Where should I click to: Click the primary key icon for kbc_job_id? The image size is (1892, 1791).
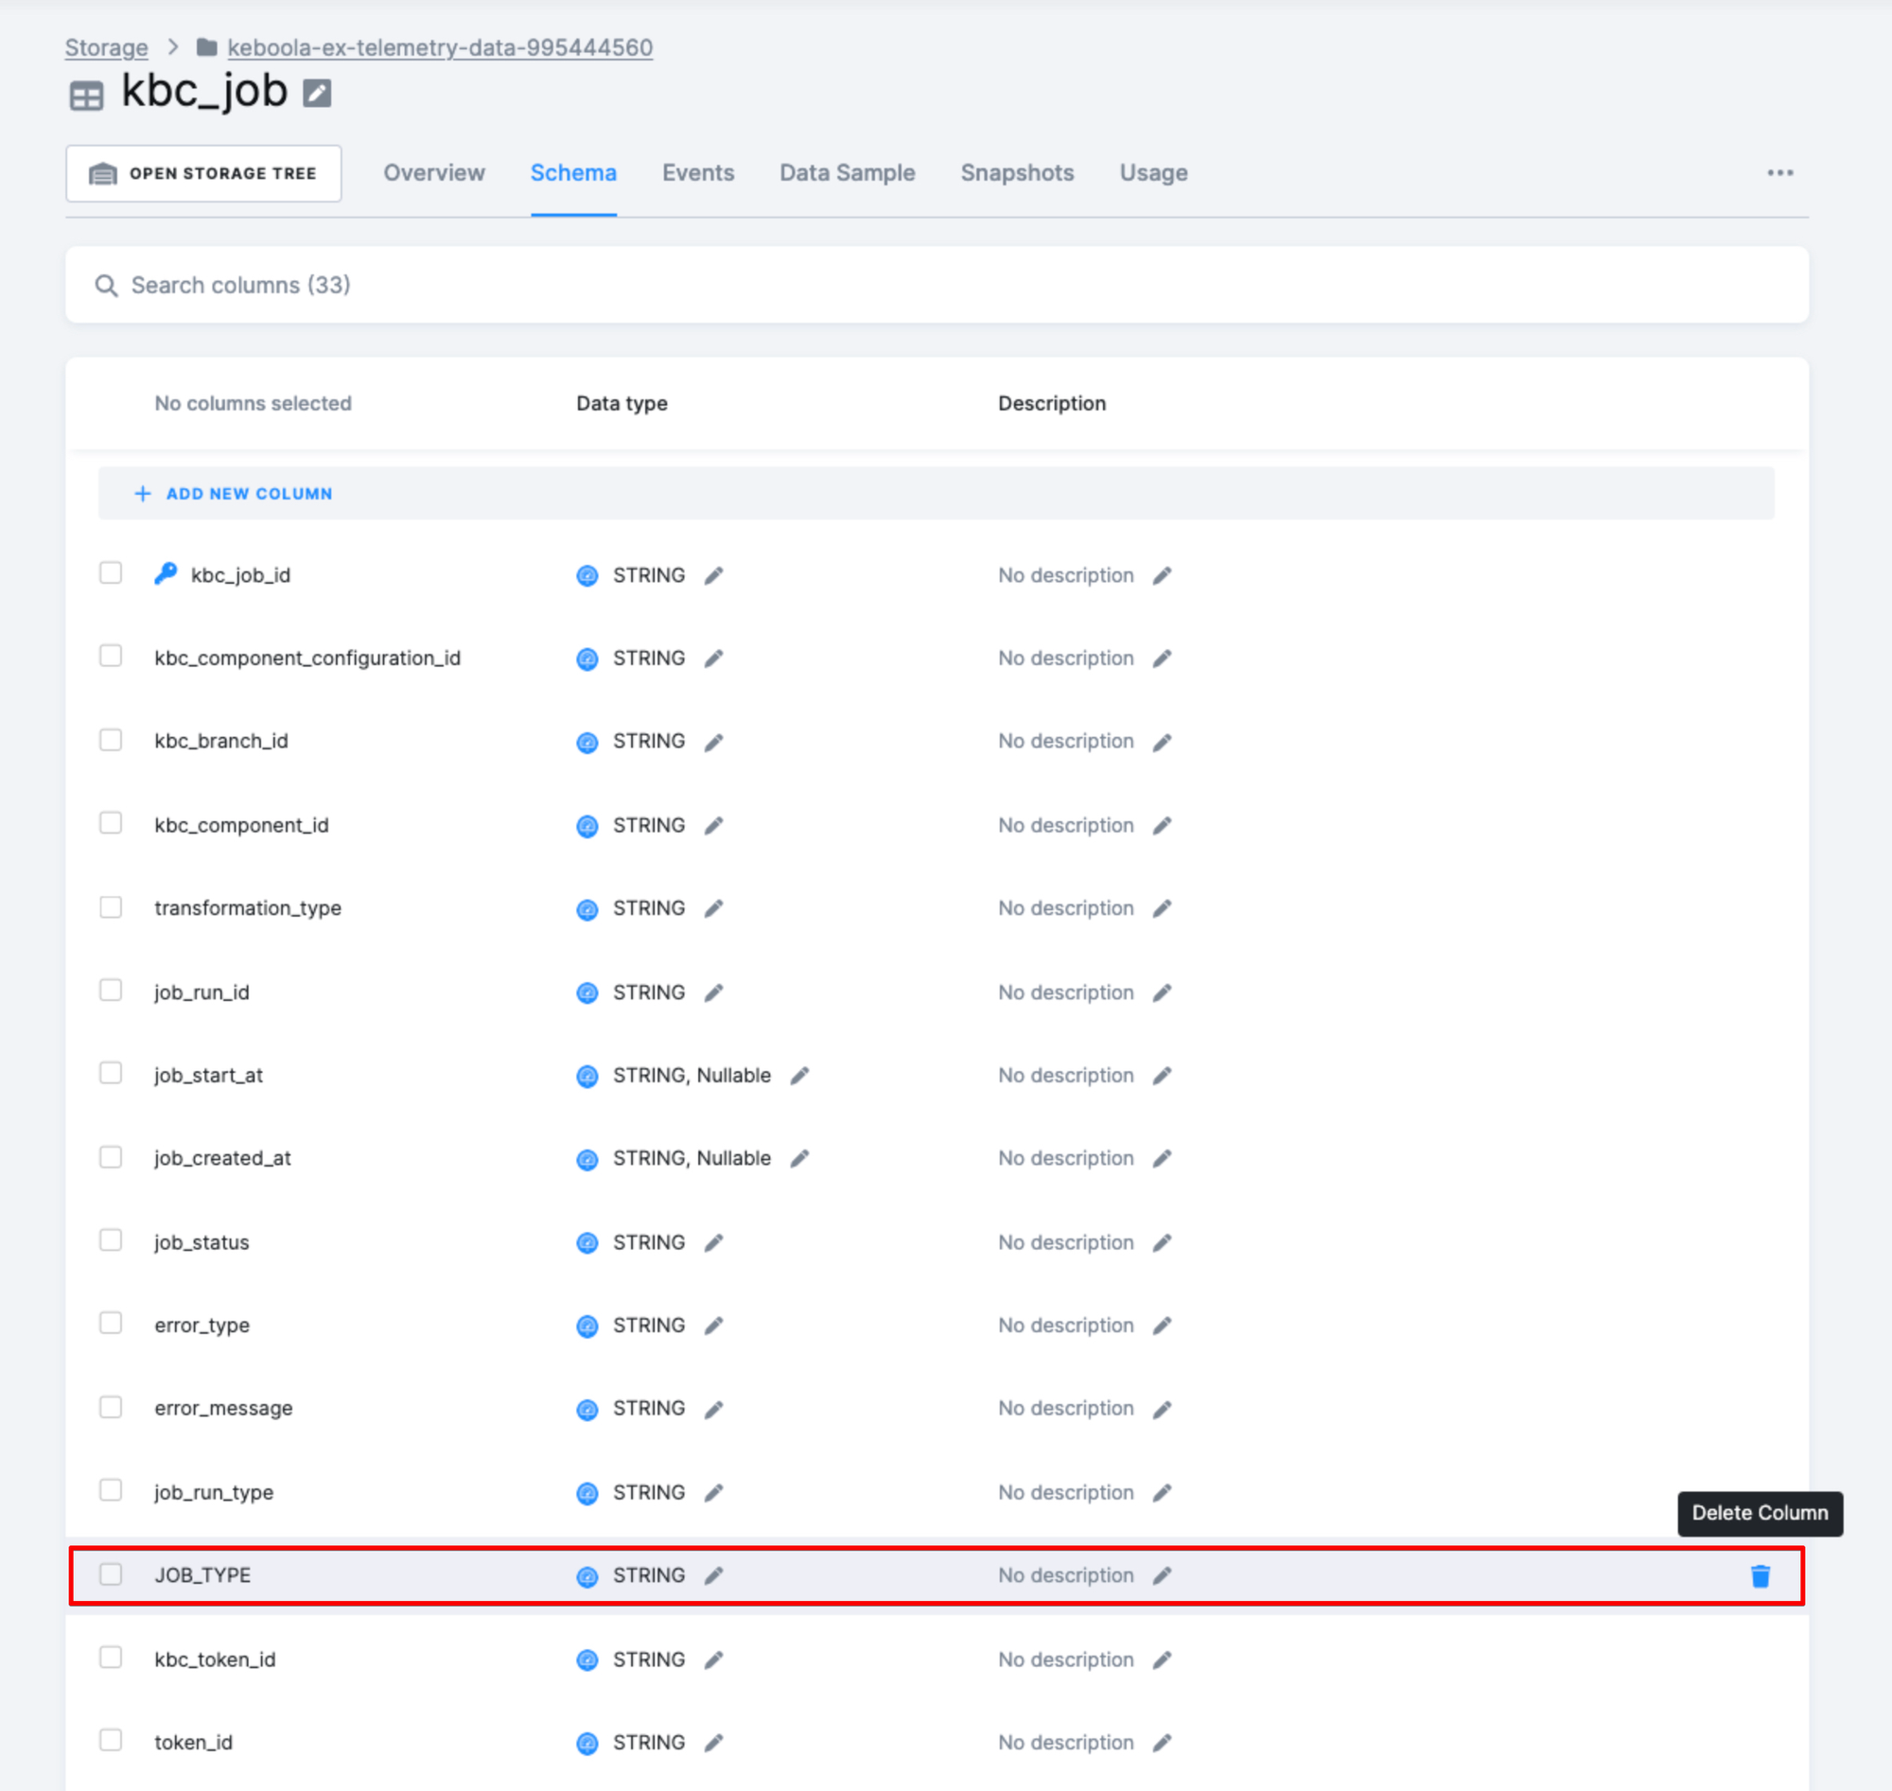pyautogui.click(x=166, y=573)
